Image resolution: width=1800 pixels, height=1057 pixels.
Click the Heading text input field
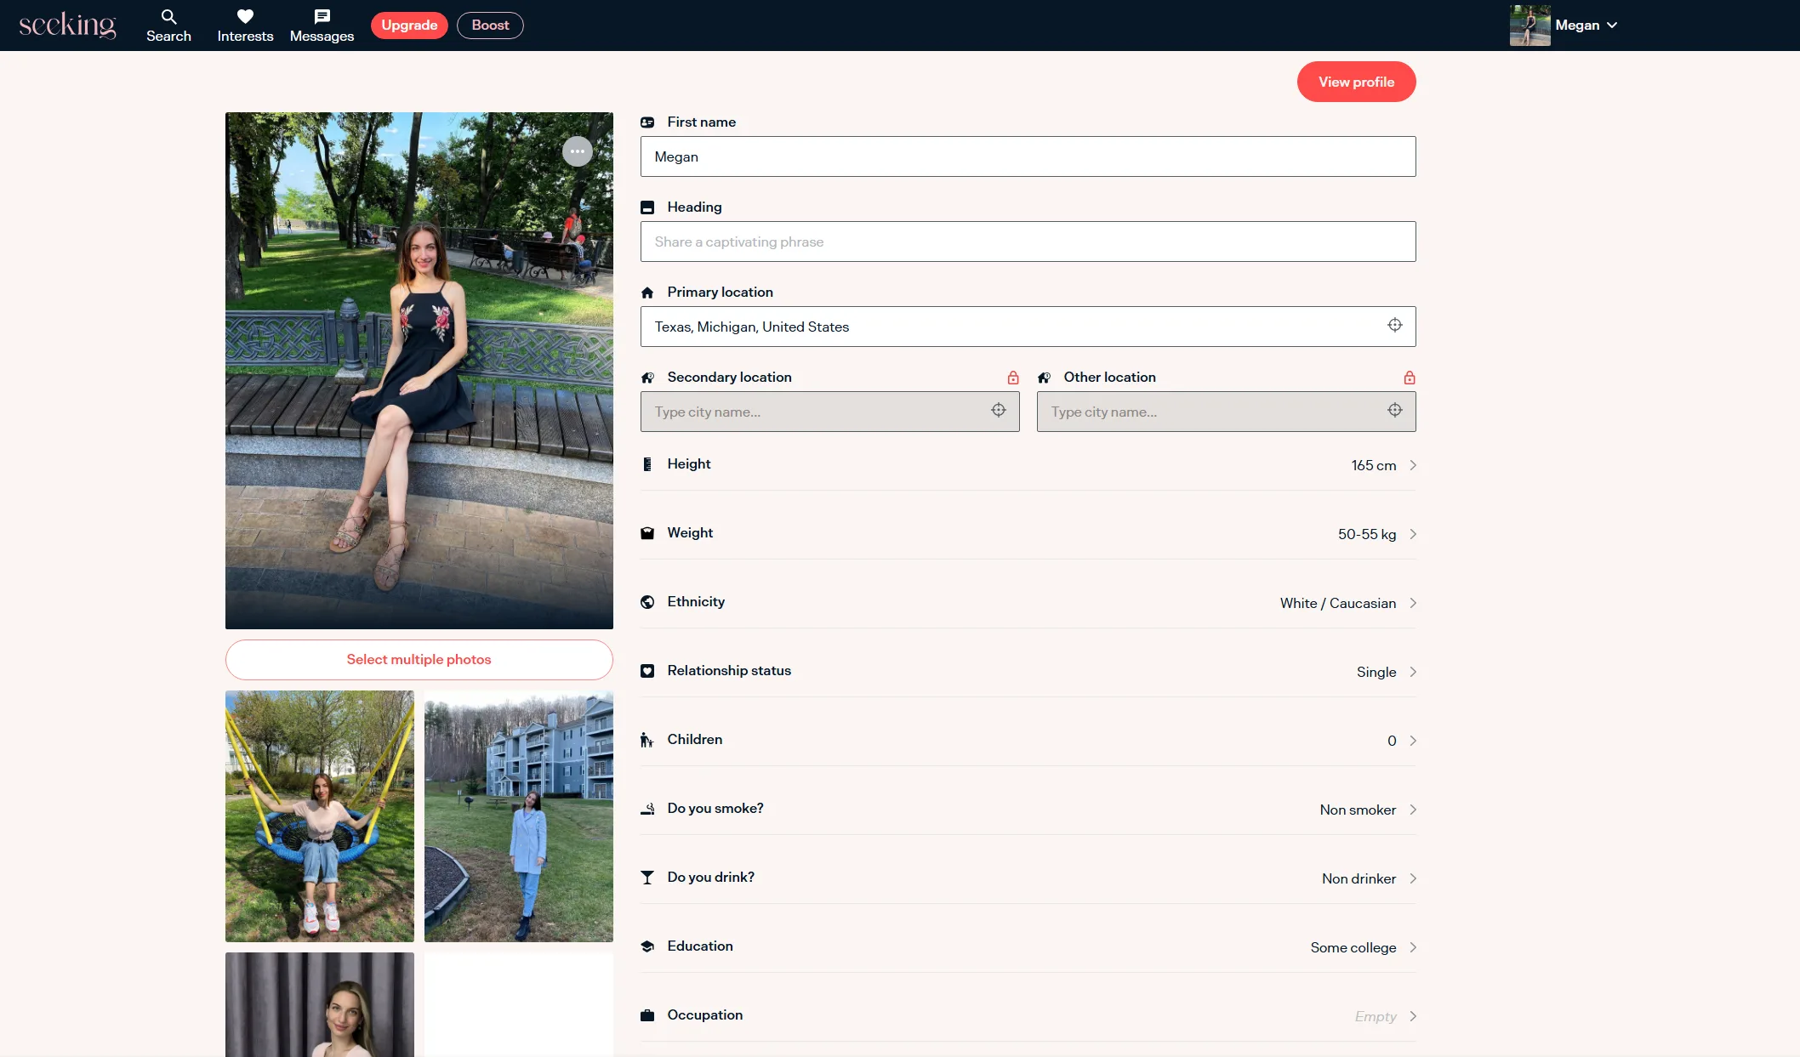tap(1028, 242)
